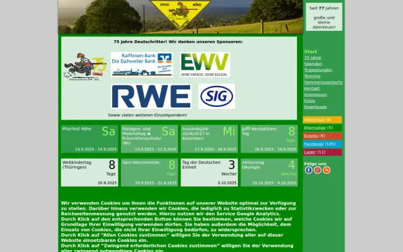Open the orange RSS feed icon
The image size is (403, 252).
[326, 170]
